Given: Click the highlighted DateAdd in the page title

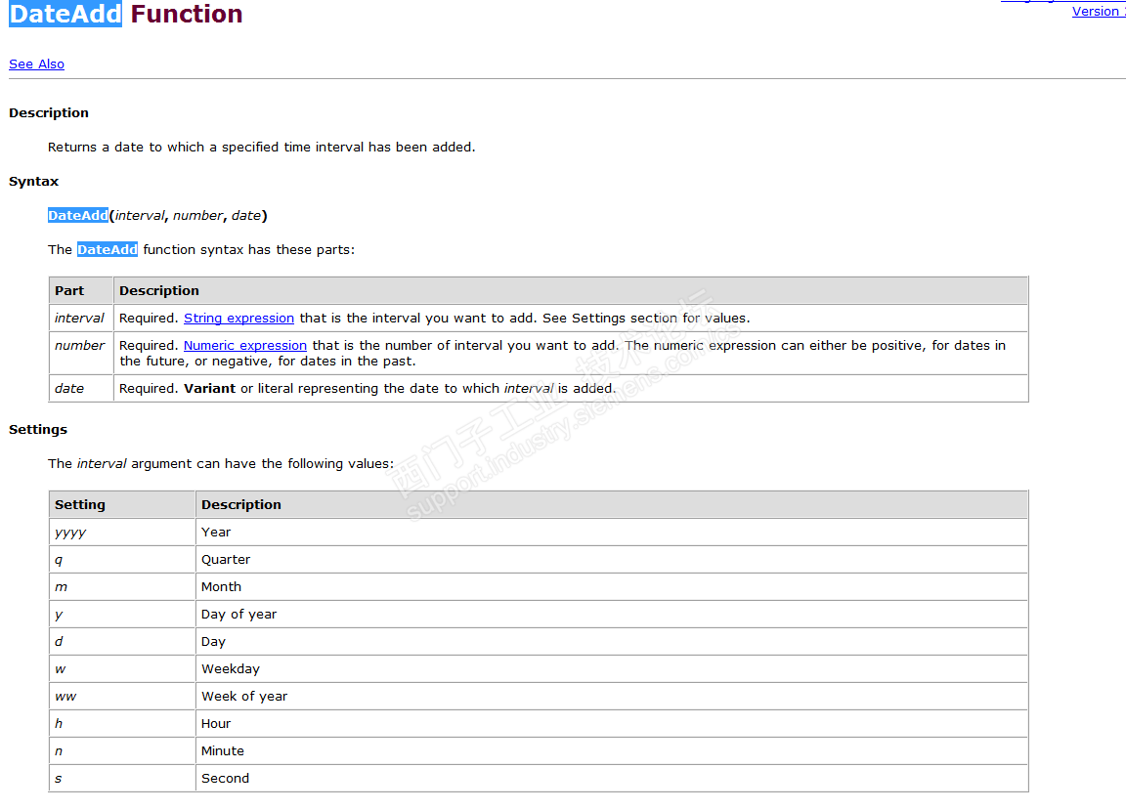Looking at the screenshot, I should (65, 15).
